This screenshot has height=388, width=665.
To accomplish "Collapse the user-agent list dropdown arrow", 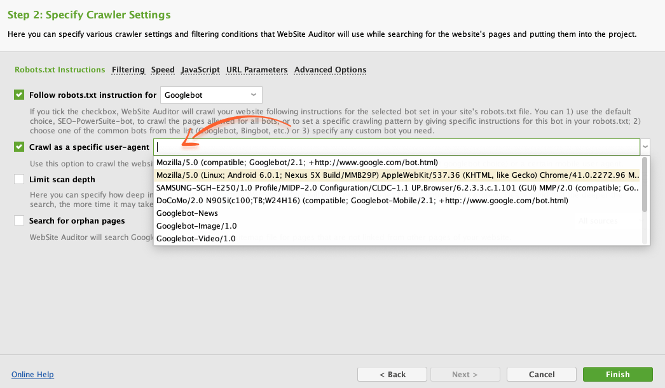I will pyautogui.click(x=646, y=147).
